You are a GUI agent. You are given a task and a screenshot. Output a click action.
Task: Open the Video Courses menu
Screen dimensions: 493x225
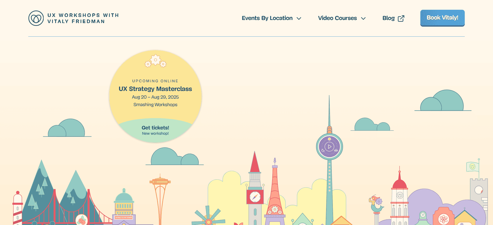[x=337, y=18]
